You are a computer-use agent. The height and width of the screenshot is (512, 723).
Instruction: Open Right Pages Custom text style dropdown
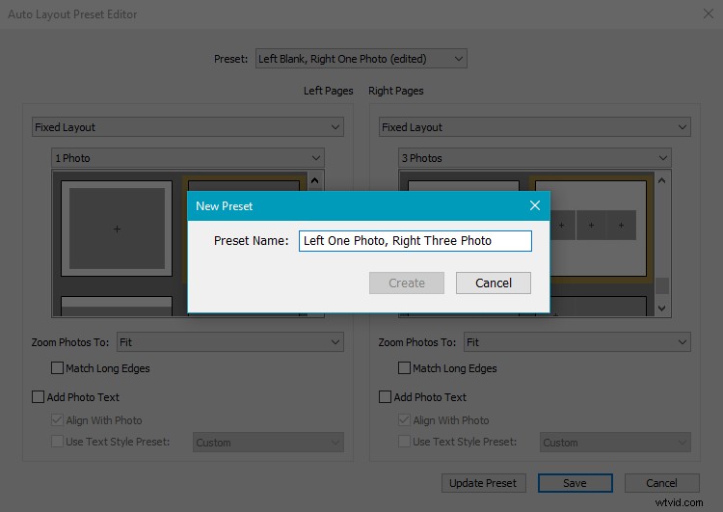coord(615,442)
